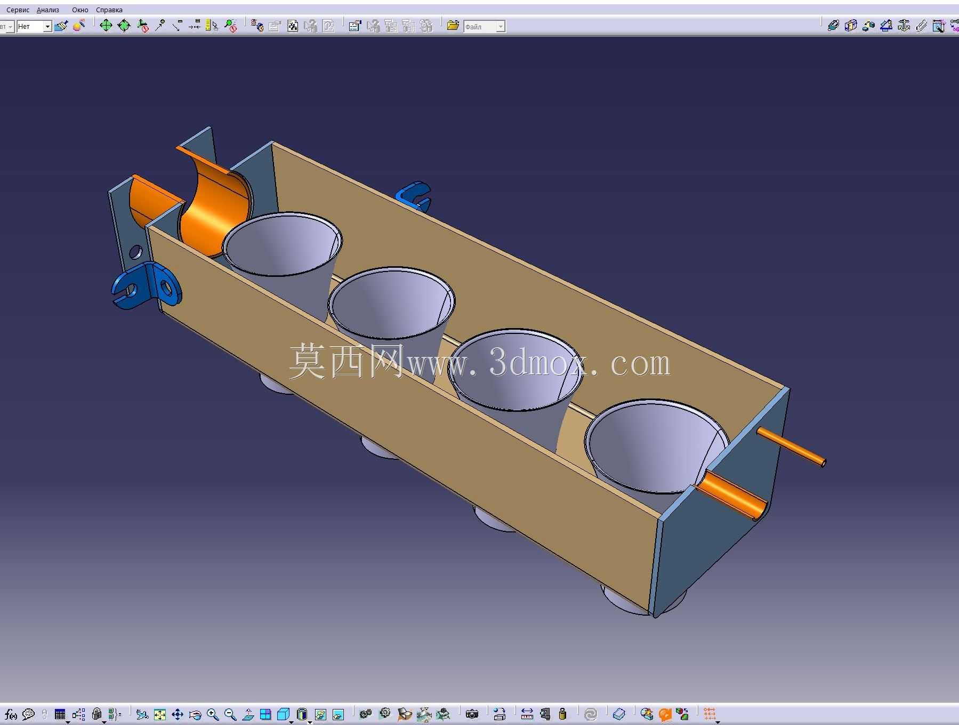Click the paperclip attach icon
Screen dimensions: 959x725
point(921,26)
